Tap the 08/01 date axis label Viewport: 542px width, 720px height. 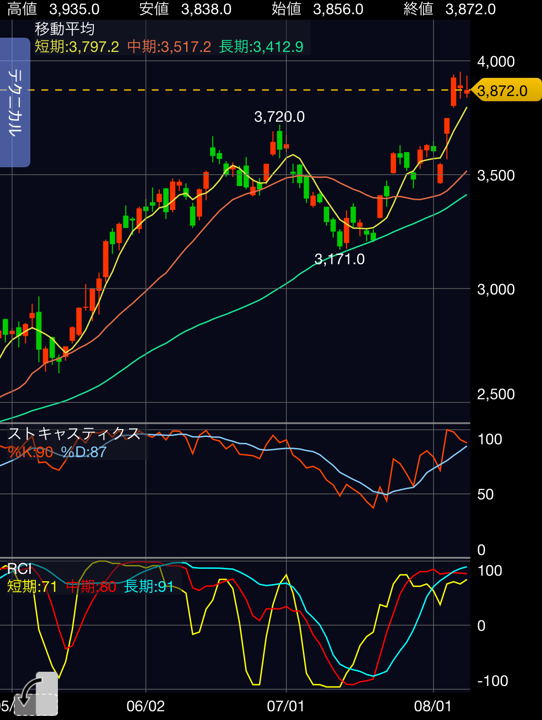tap(433, 706)
